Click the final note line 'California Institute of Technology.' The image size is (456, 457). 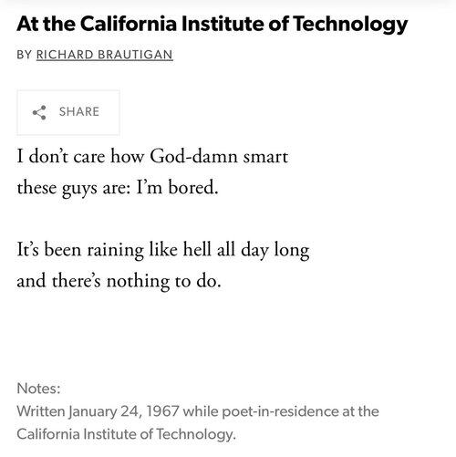coord(126,434)
